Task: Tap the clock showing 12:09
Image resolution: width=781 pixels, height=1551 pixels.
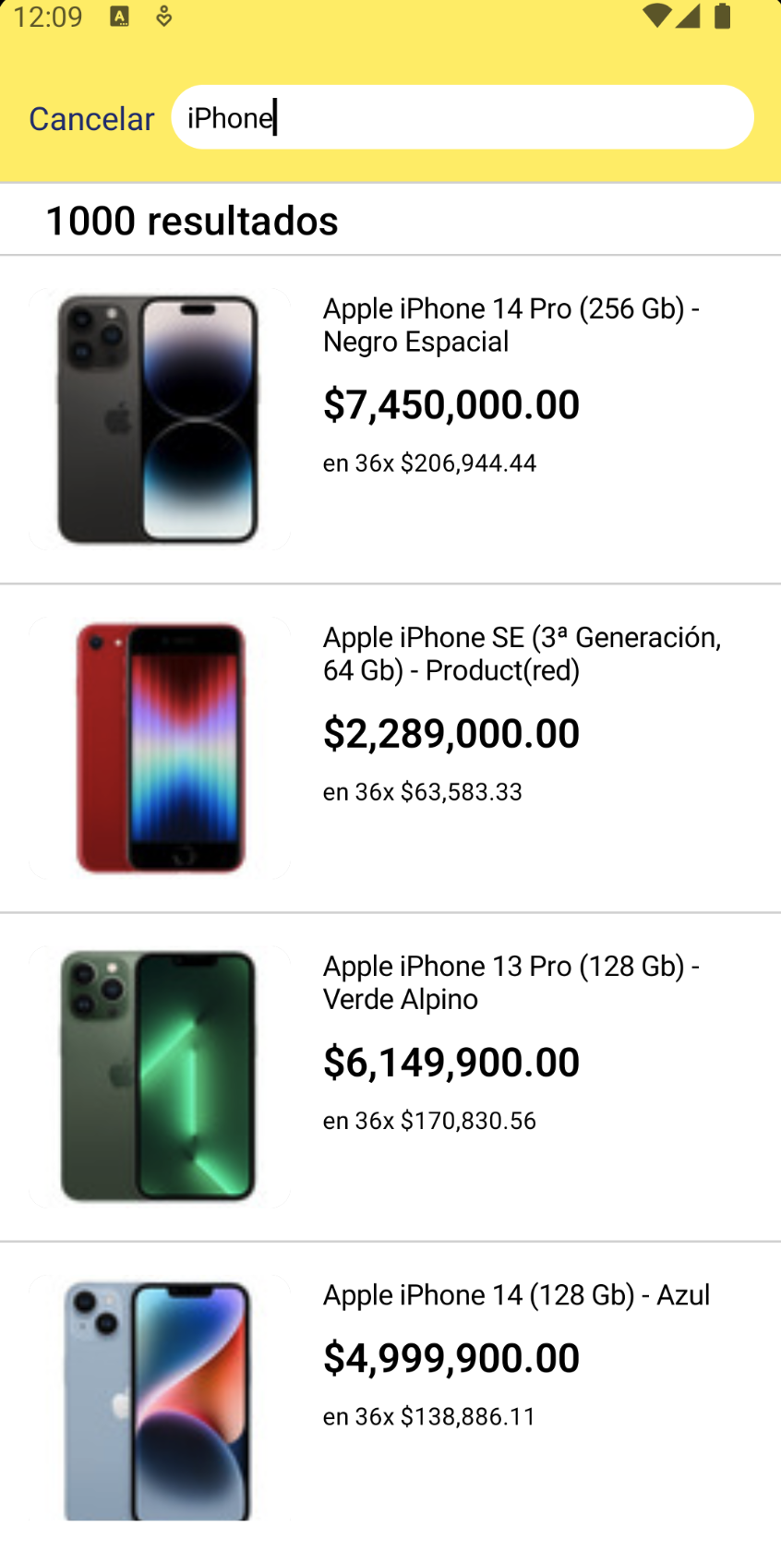Action: coord(48,16)
